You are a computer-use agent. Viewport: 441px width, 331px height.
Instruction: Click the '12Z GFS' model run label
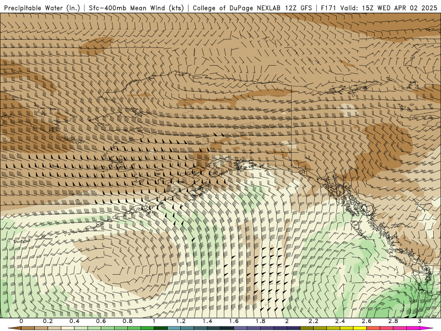(x=298, y=8)
